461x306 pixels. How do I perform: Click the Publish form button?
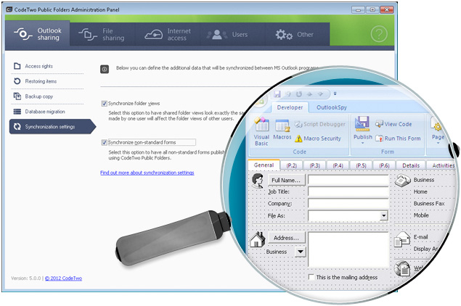pyautogui.click(x=363, y=131)
